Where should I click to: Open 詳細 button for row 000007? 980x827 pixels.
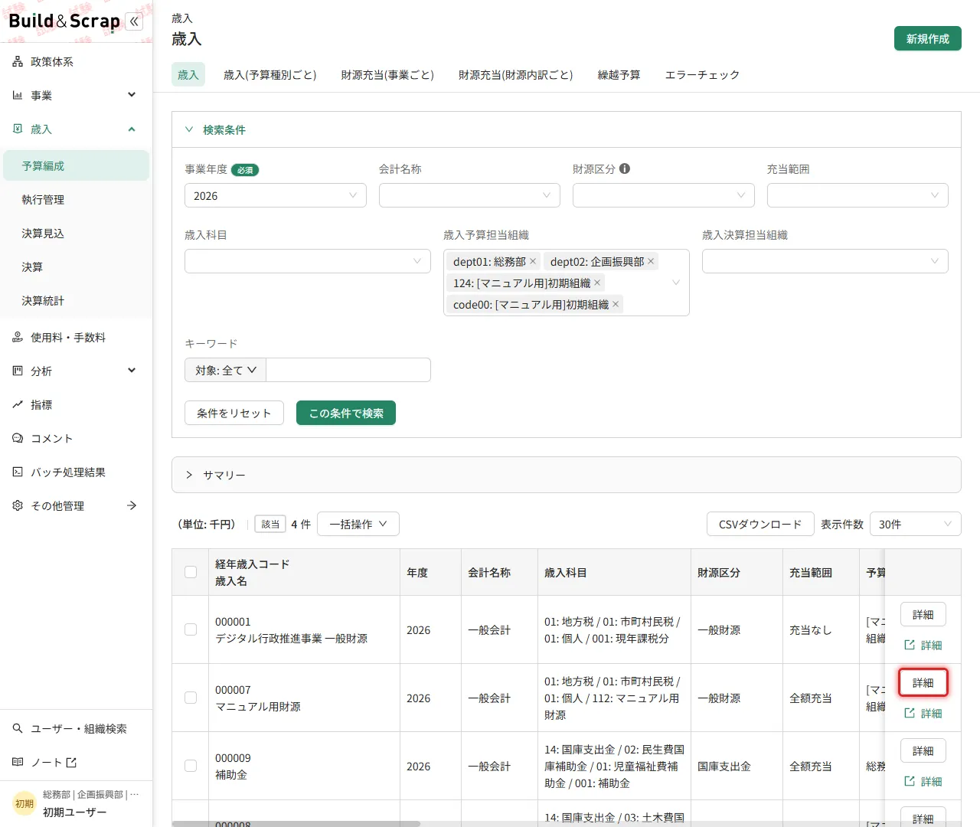pos(923,683)
